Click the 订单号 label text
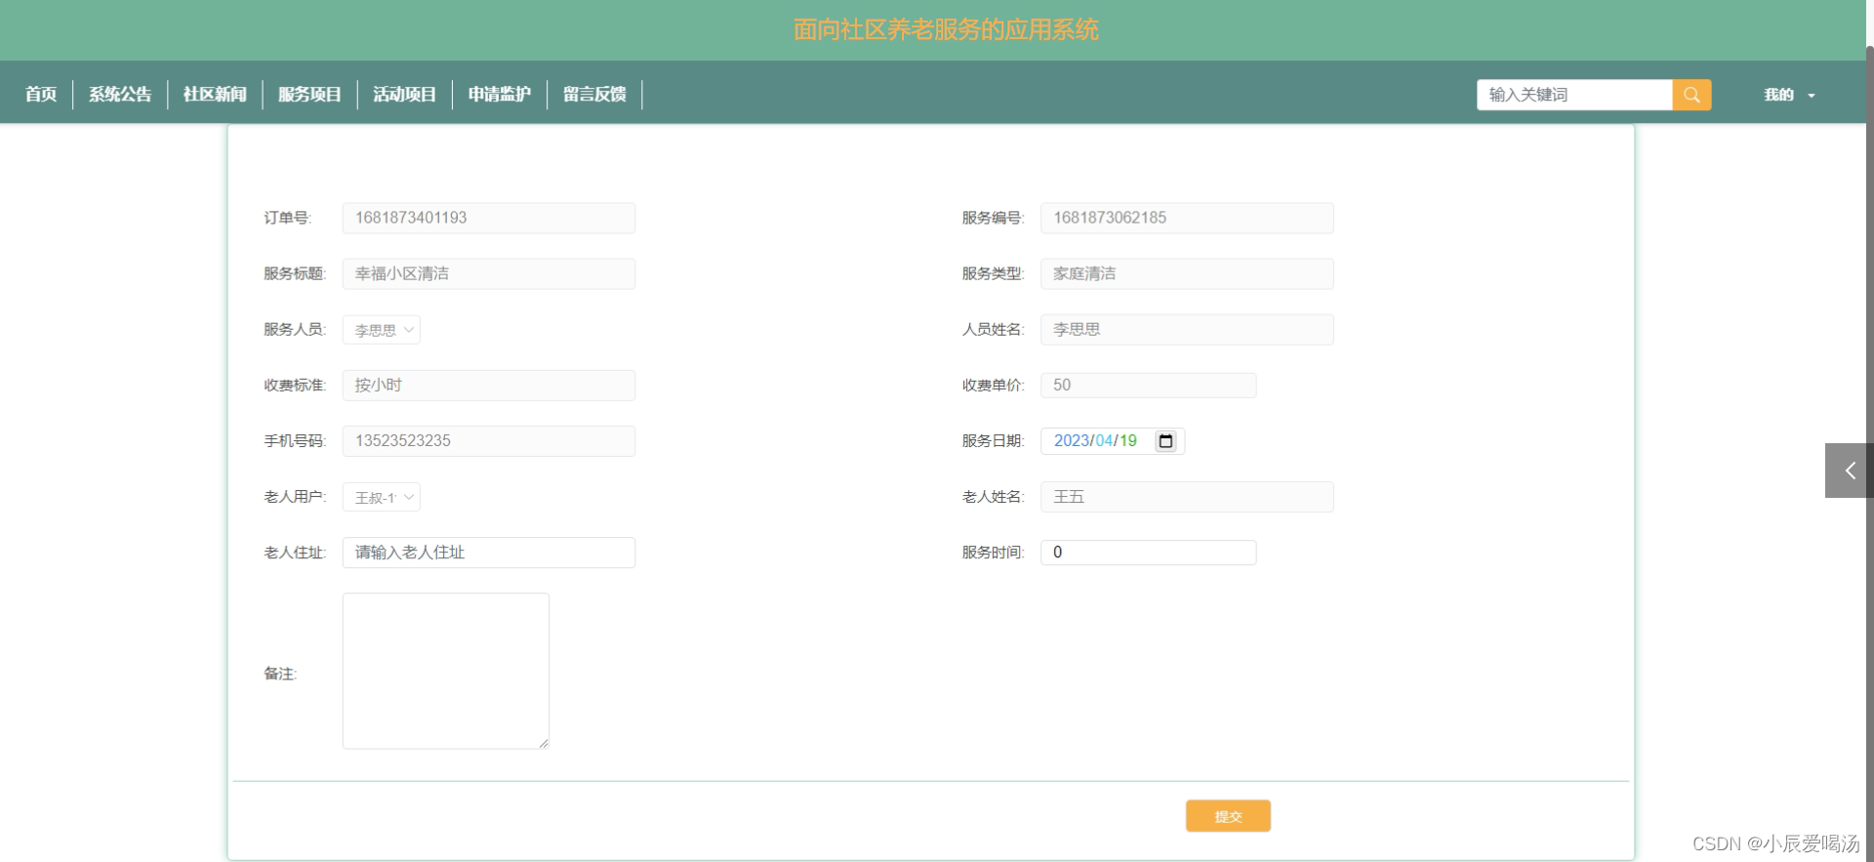Viewport: 1874px width, 862px height. [x=287, y=218]
